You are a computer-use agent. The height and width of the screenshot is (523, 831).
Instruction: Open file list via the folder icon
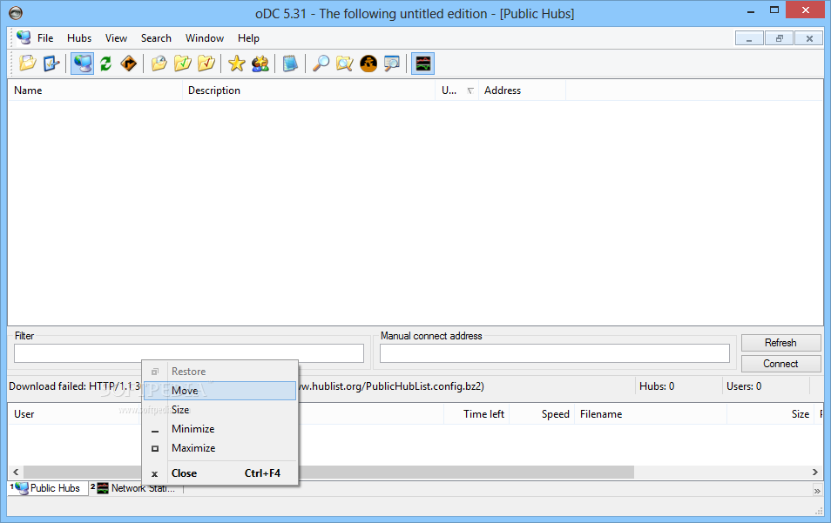pyautogui.click(x=28, y=64)
